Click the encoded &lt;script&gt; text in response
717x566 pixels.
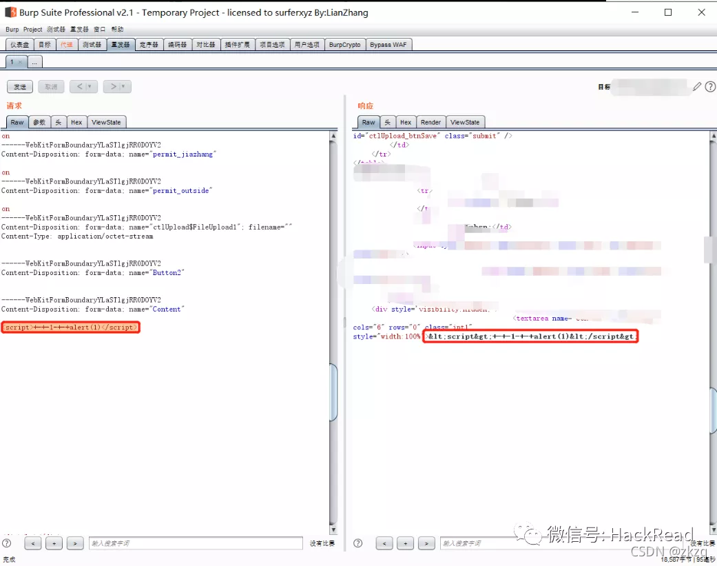[530, 336]
